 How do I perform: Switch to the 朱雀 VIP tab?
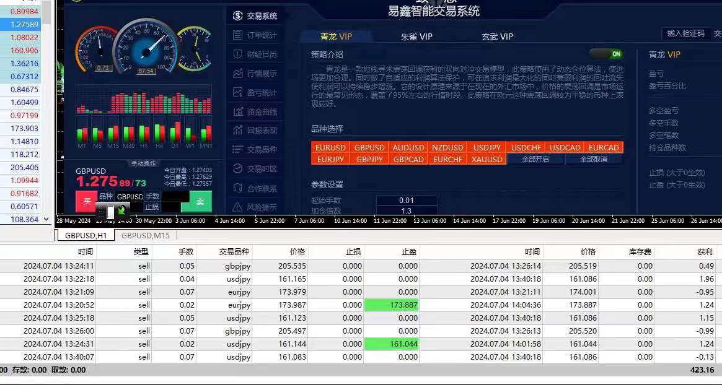[x=416, y=37]
